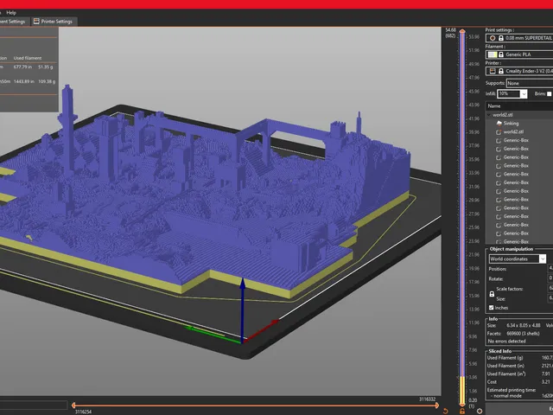
Task: Open the Print settings preset dropdown
Action: pyautogui.click(x=519, y=38)
